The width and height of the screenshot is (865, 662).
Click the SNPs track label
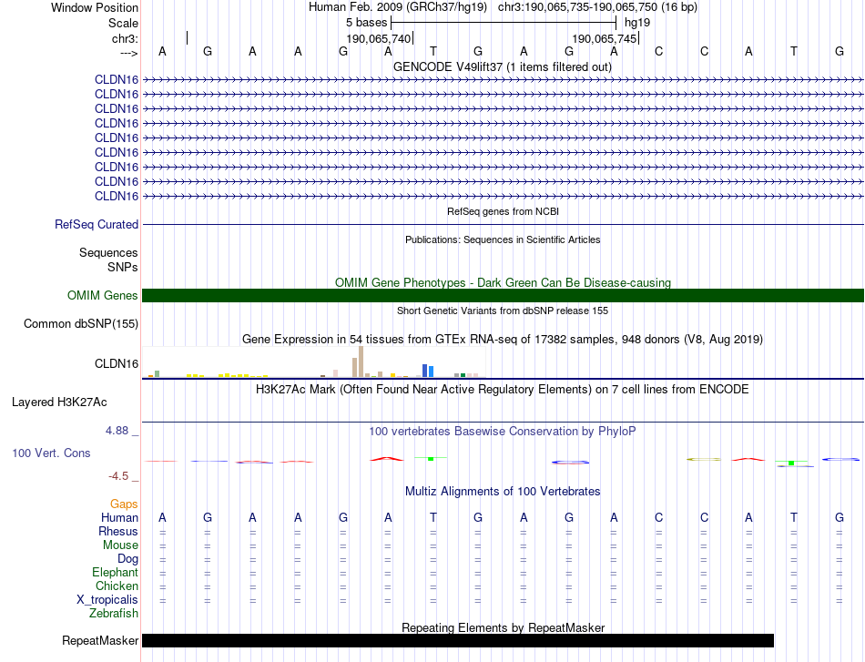[123, 267]
